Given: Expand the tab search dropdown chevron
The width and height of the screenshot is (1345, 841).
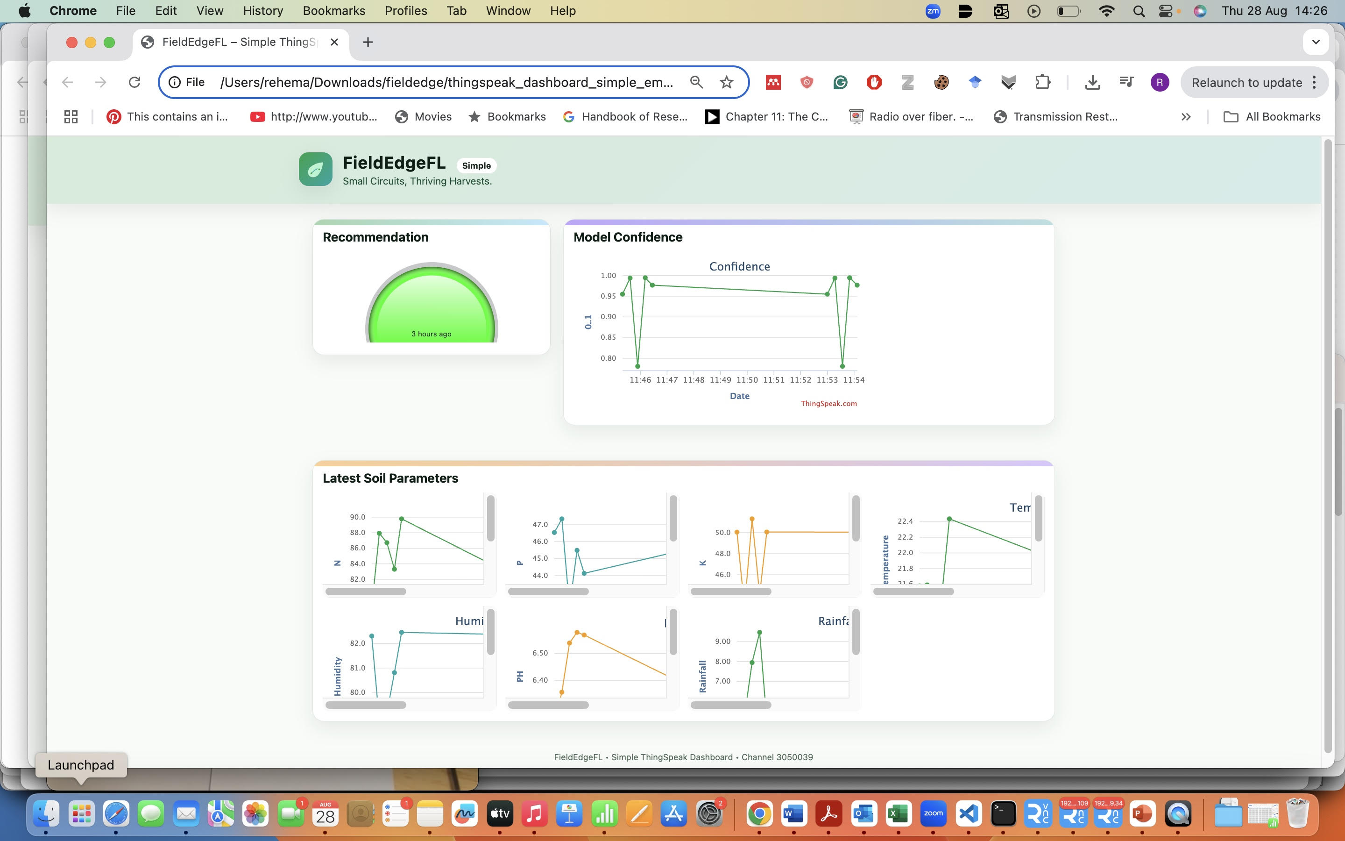Looking at the screenshot, I should pos(1315,42).
